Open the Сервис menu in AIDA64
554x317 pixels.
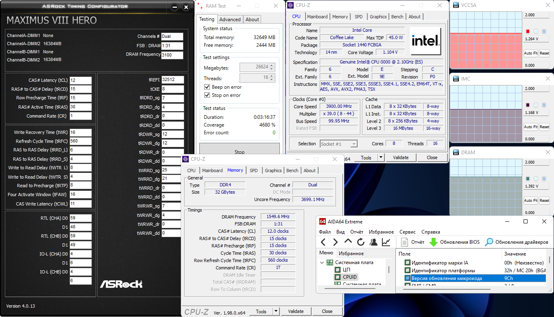(x=408, y=232)
